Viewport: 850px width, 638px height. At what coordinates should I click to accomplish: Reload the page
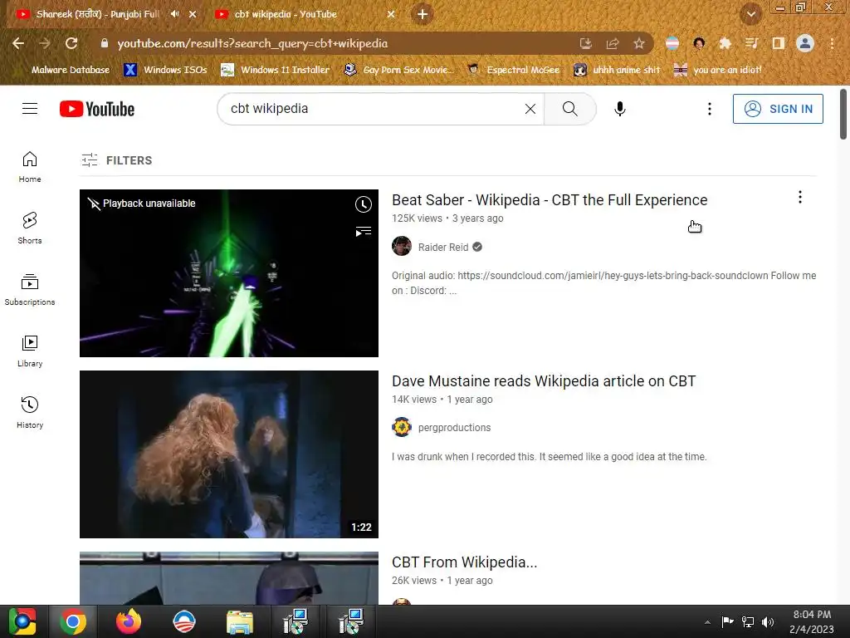[71, 43]
